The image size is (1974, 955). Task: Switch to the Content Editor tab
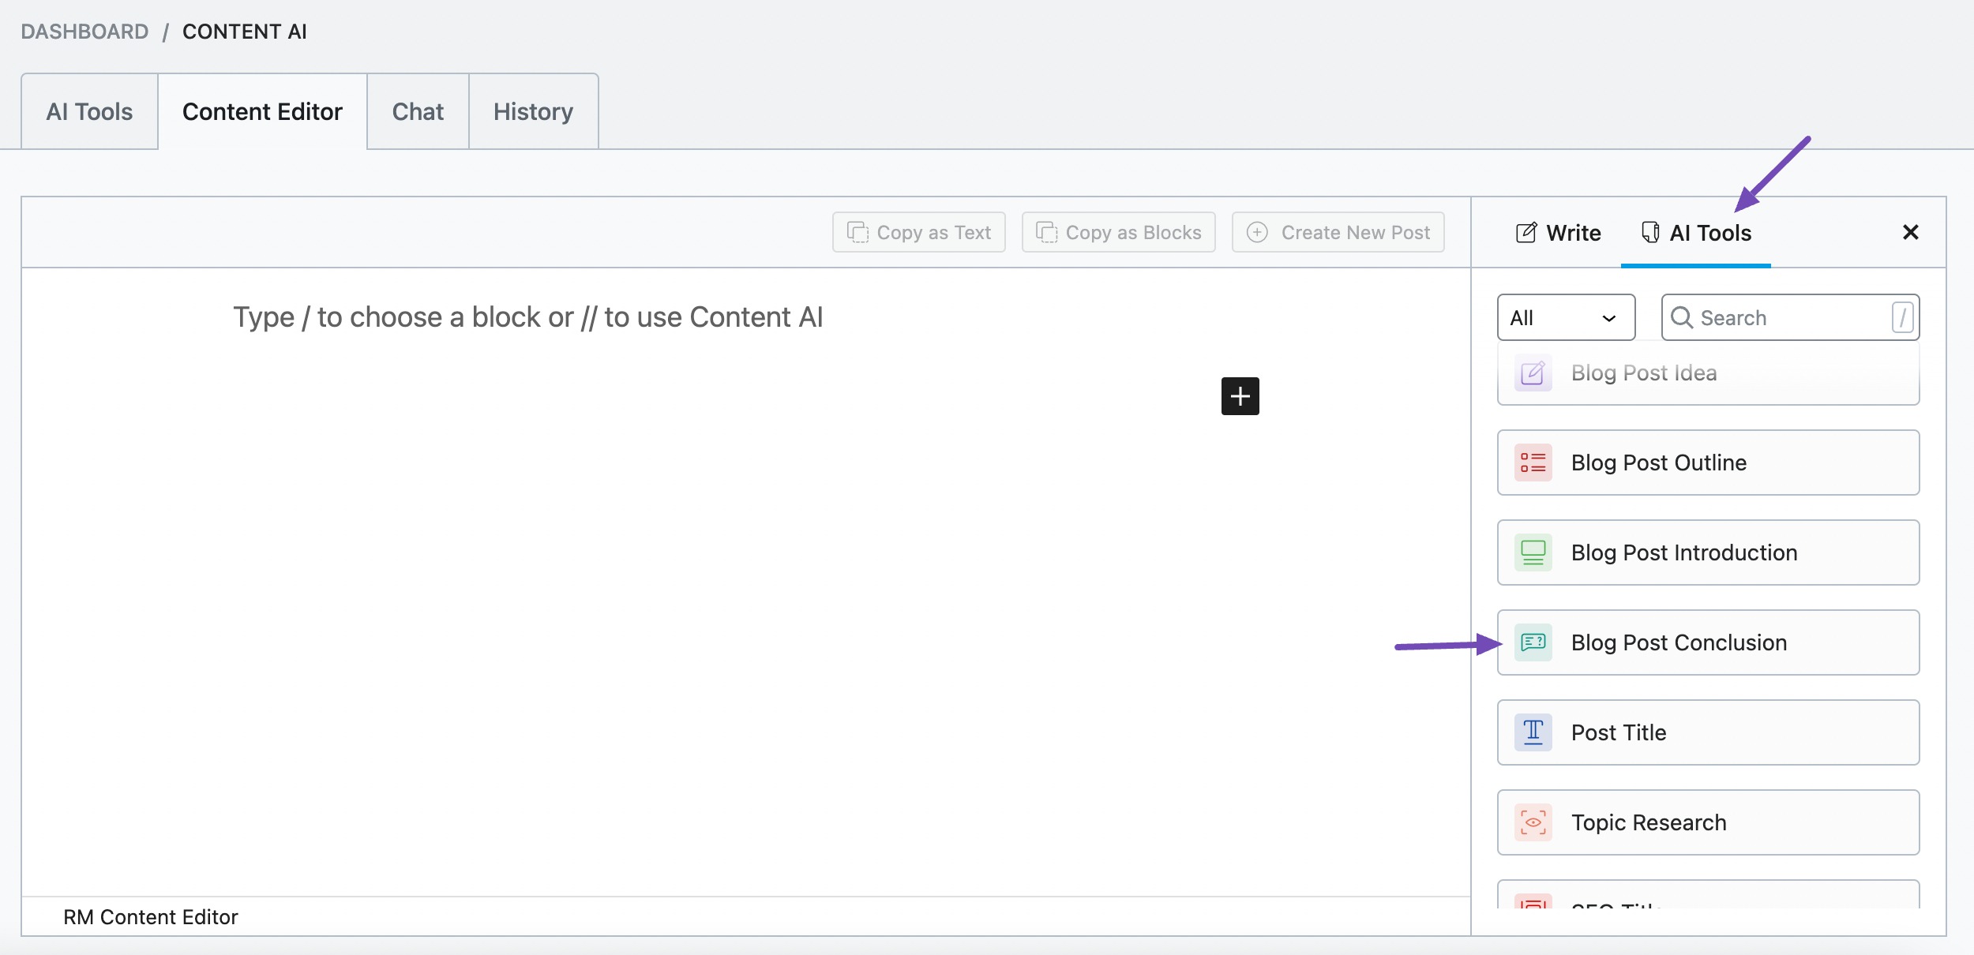(262, 110)
